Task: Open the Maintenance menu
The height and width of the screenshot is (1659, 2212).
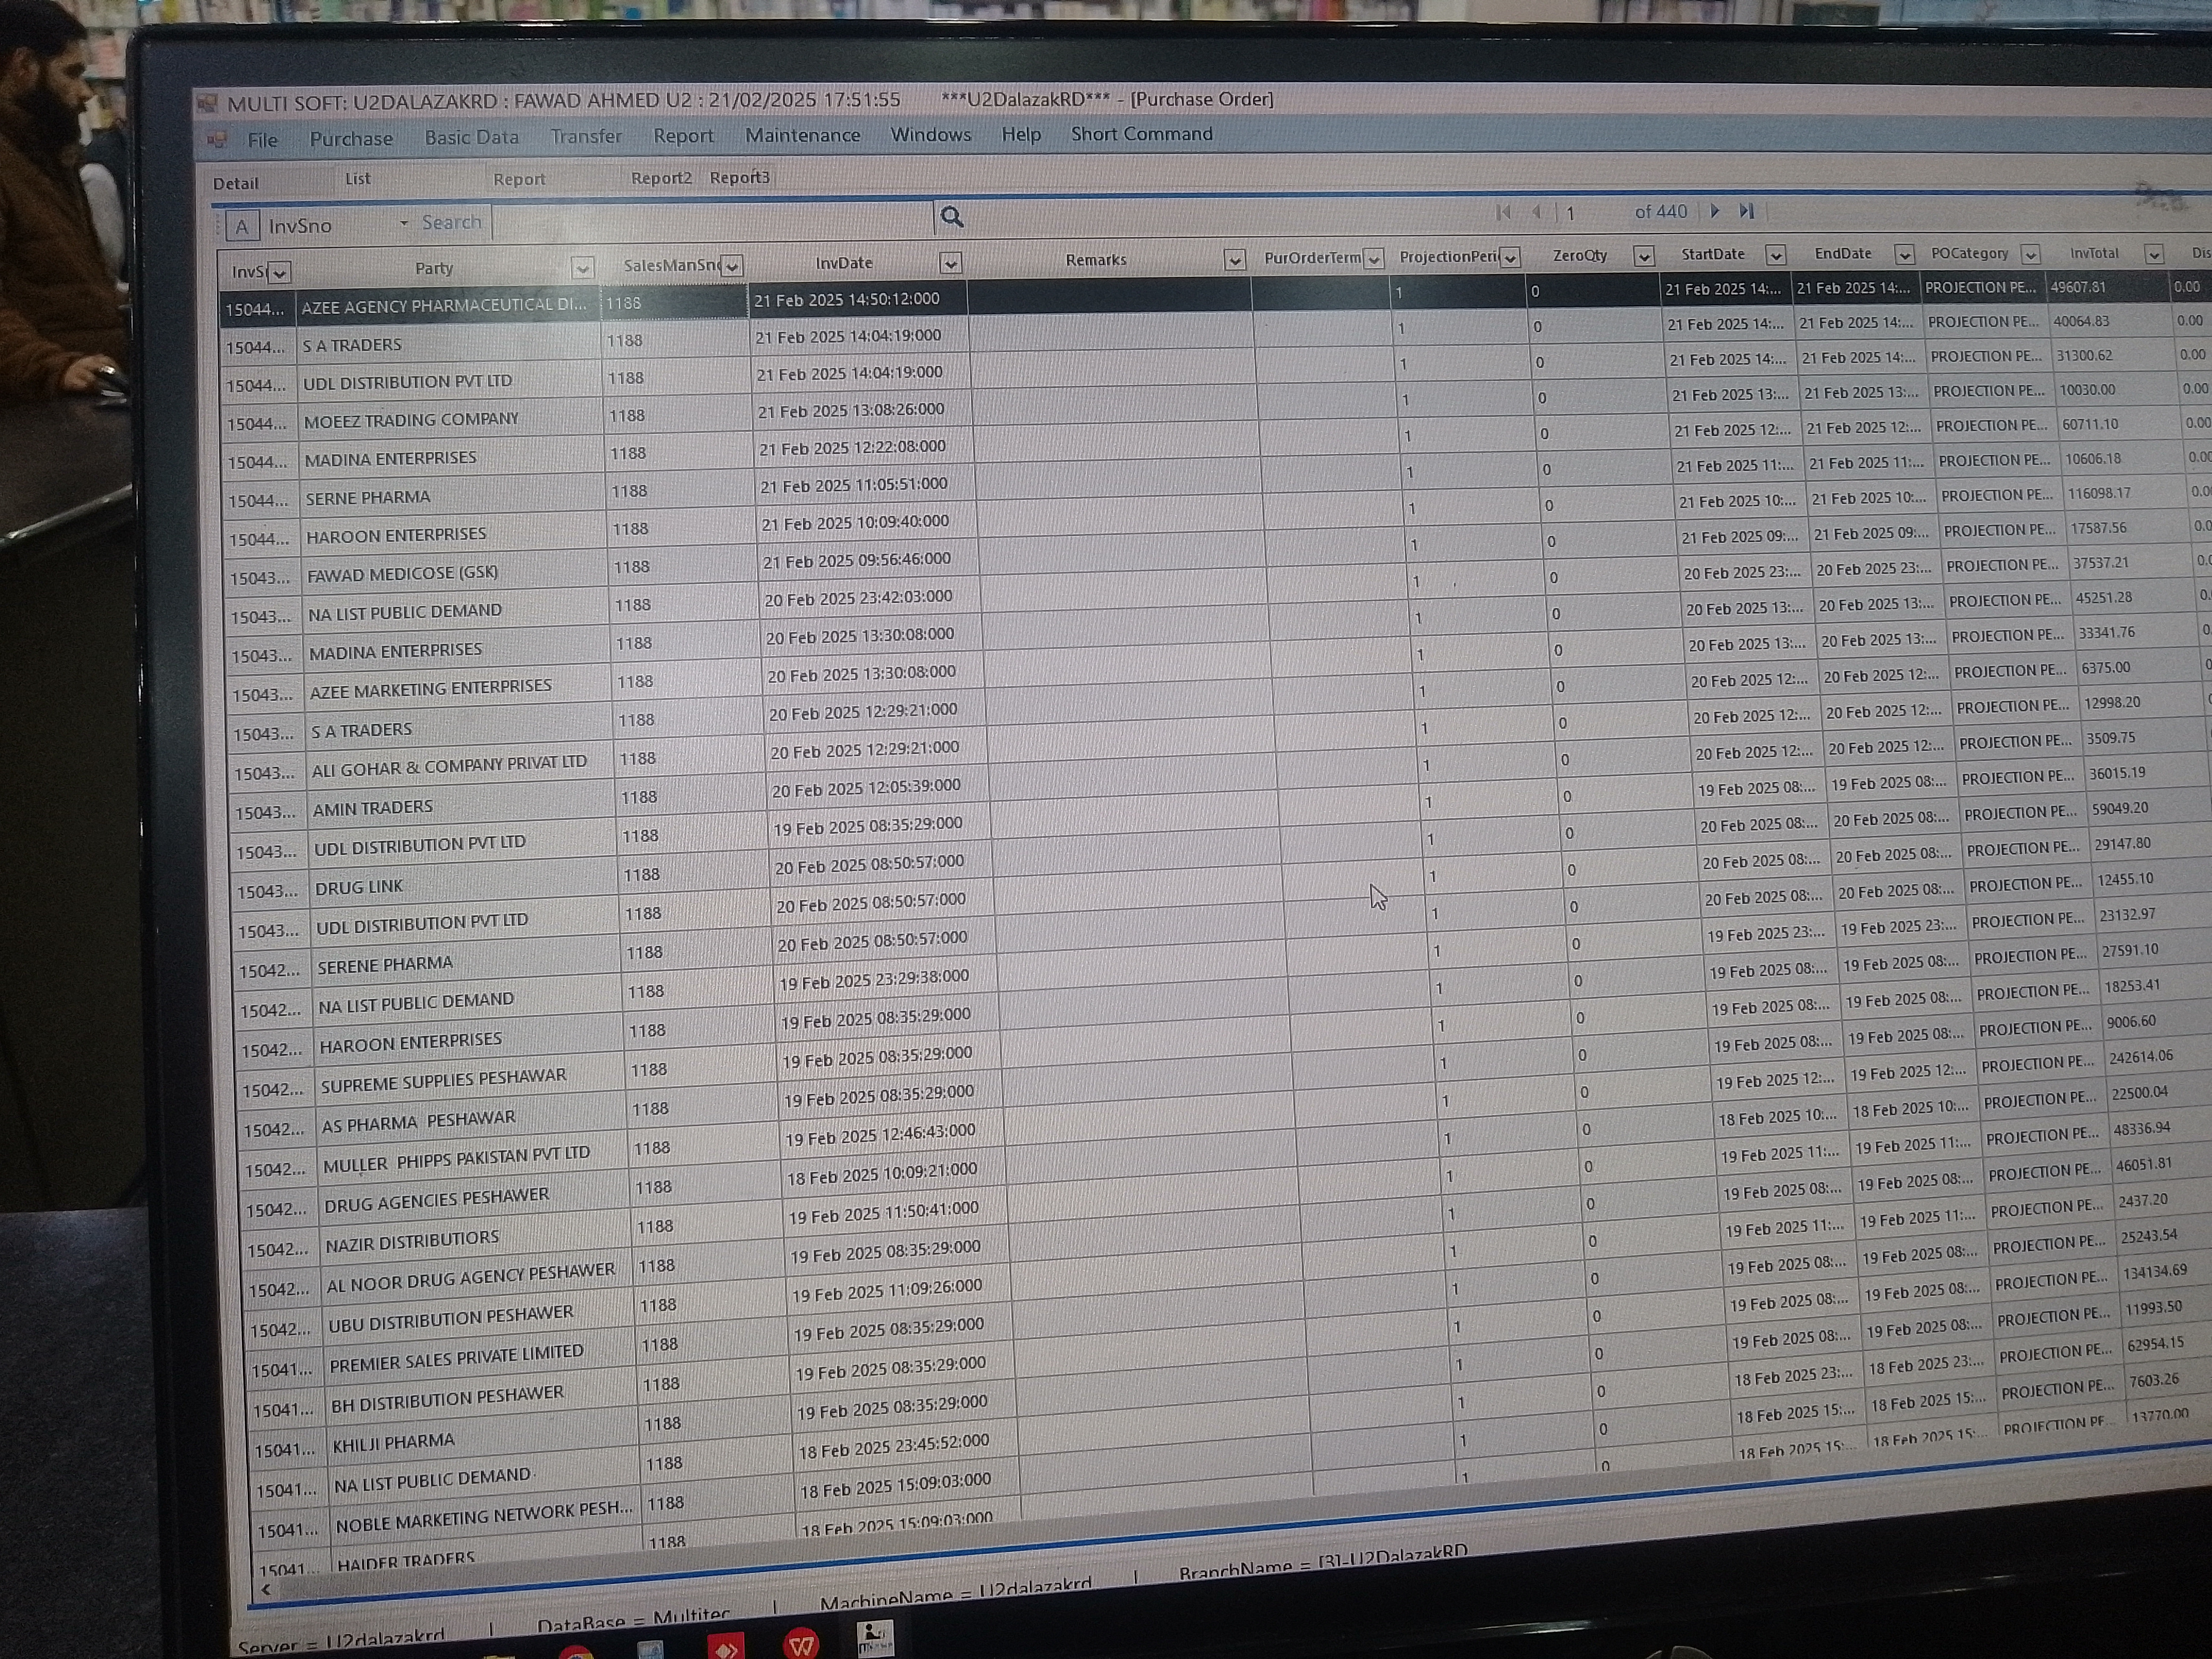Action: coord(802,135)
